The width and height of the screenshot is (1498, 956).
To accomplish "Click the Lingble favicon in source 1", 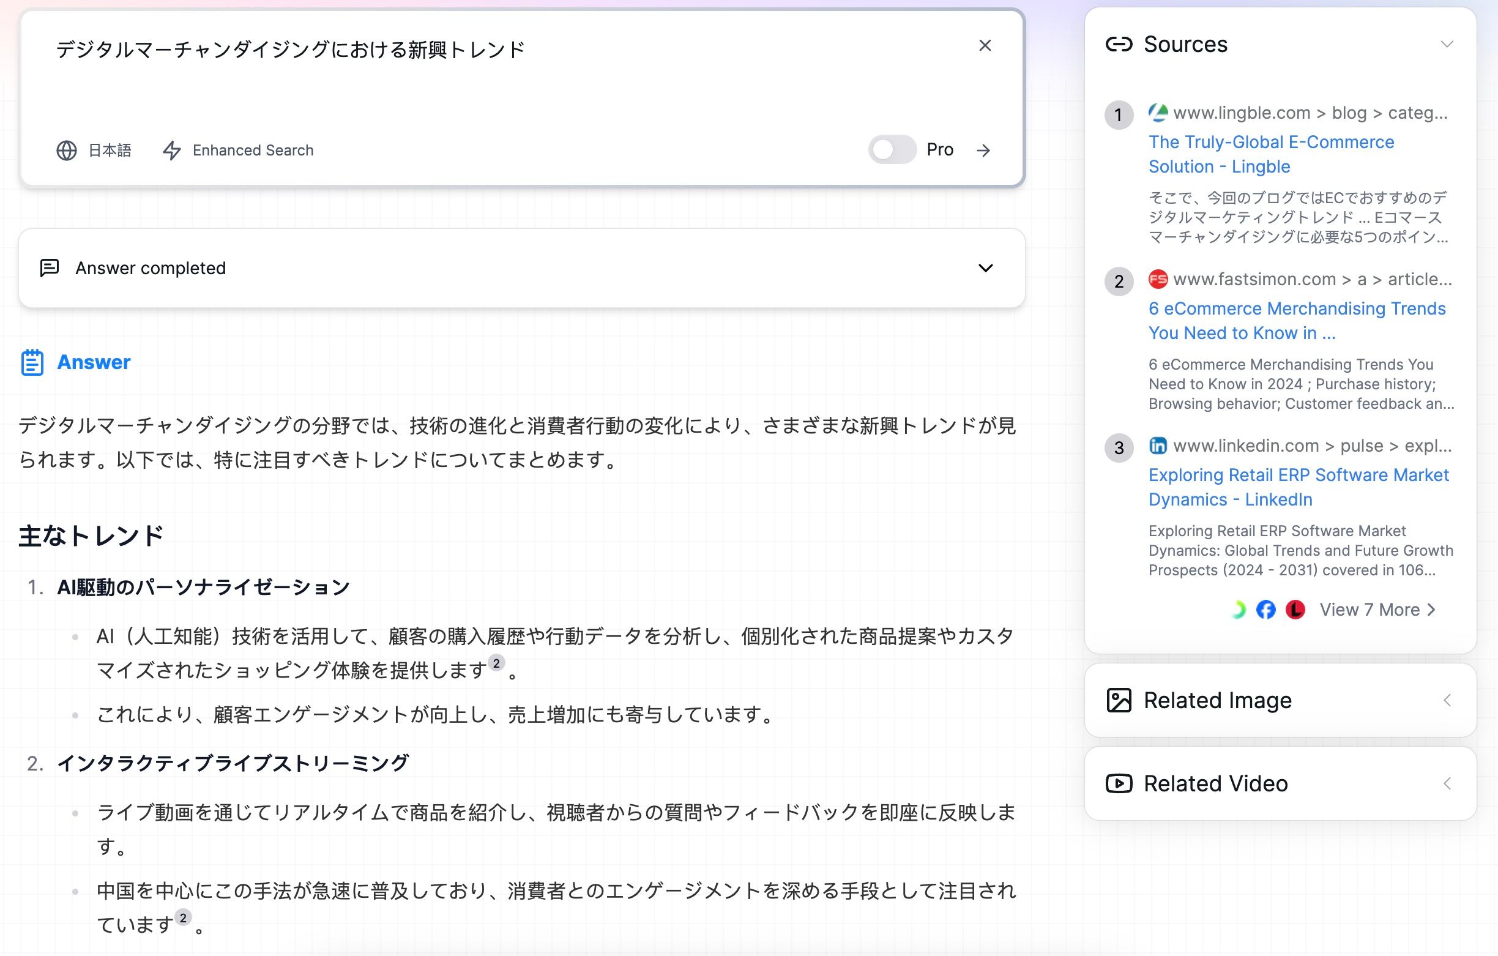I will 1158,113.
